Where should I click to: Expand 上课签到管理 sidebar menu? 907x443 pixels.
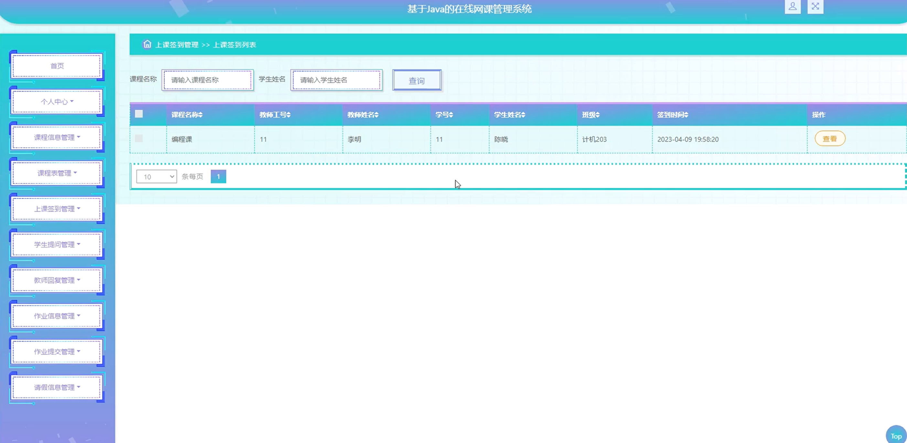pos(57,209)
